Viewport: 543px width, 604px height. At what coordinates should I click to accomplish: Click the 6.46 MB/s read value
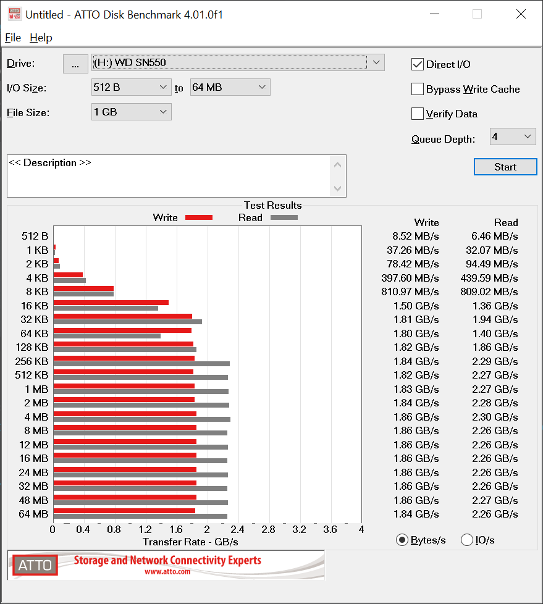494,236
